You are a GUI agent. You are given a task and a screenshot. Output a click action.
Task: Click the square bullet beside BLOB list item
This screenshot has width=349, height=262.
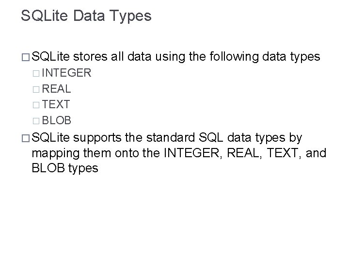[36, 121]
